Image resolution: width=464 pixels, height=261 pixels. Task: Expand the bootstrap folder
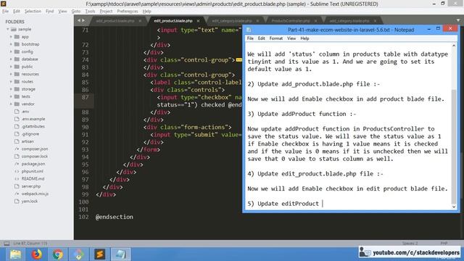pos(11,44)
